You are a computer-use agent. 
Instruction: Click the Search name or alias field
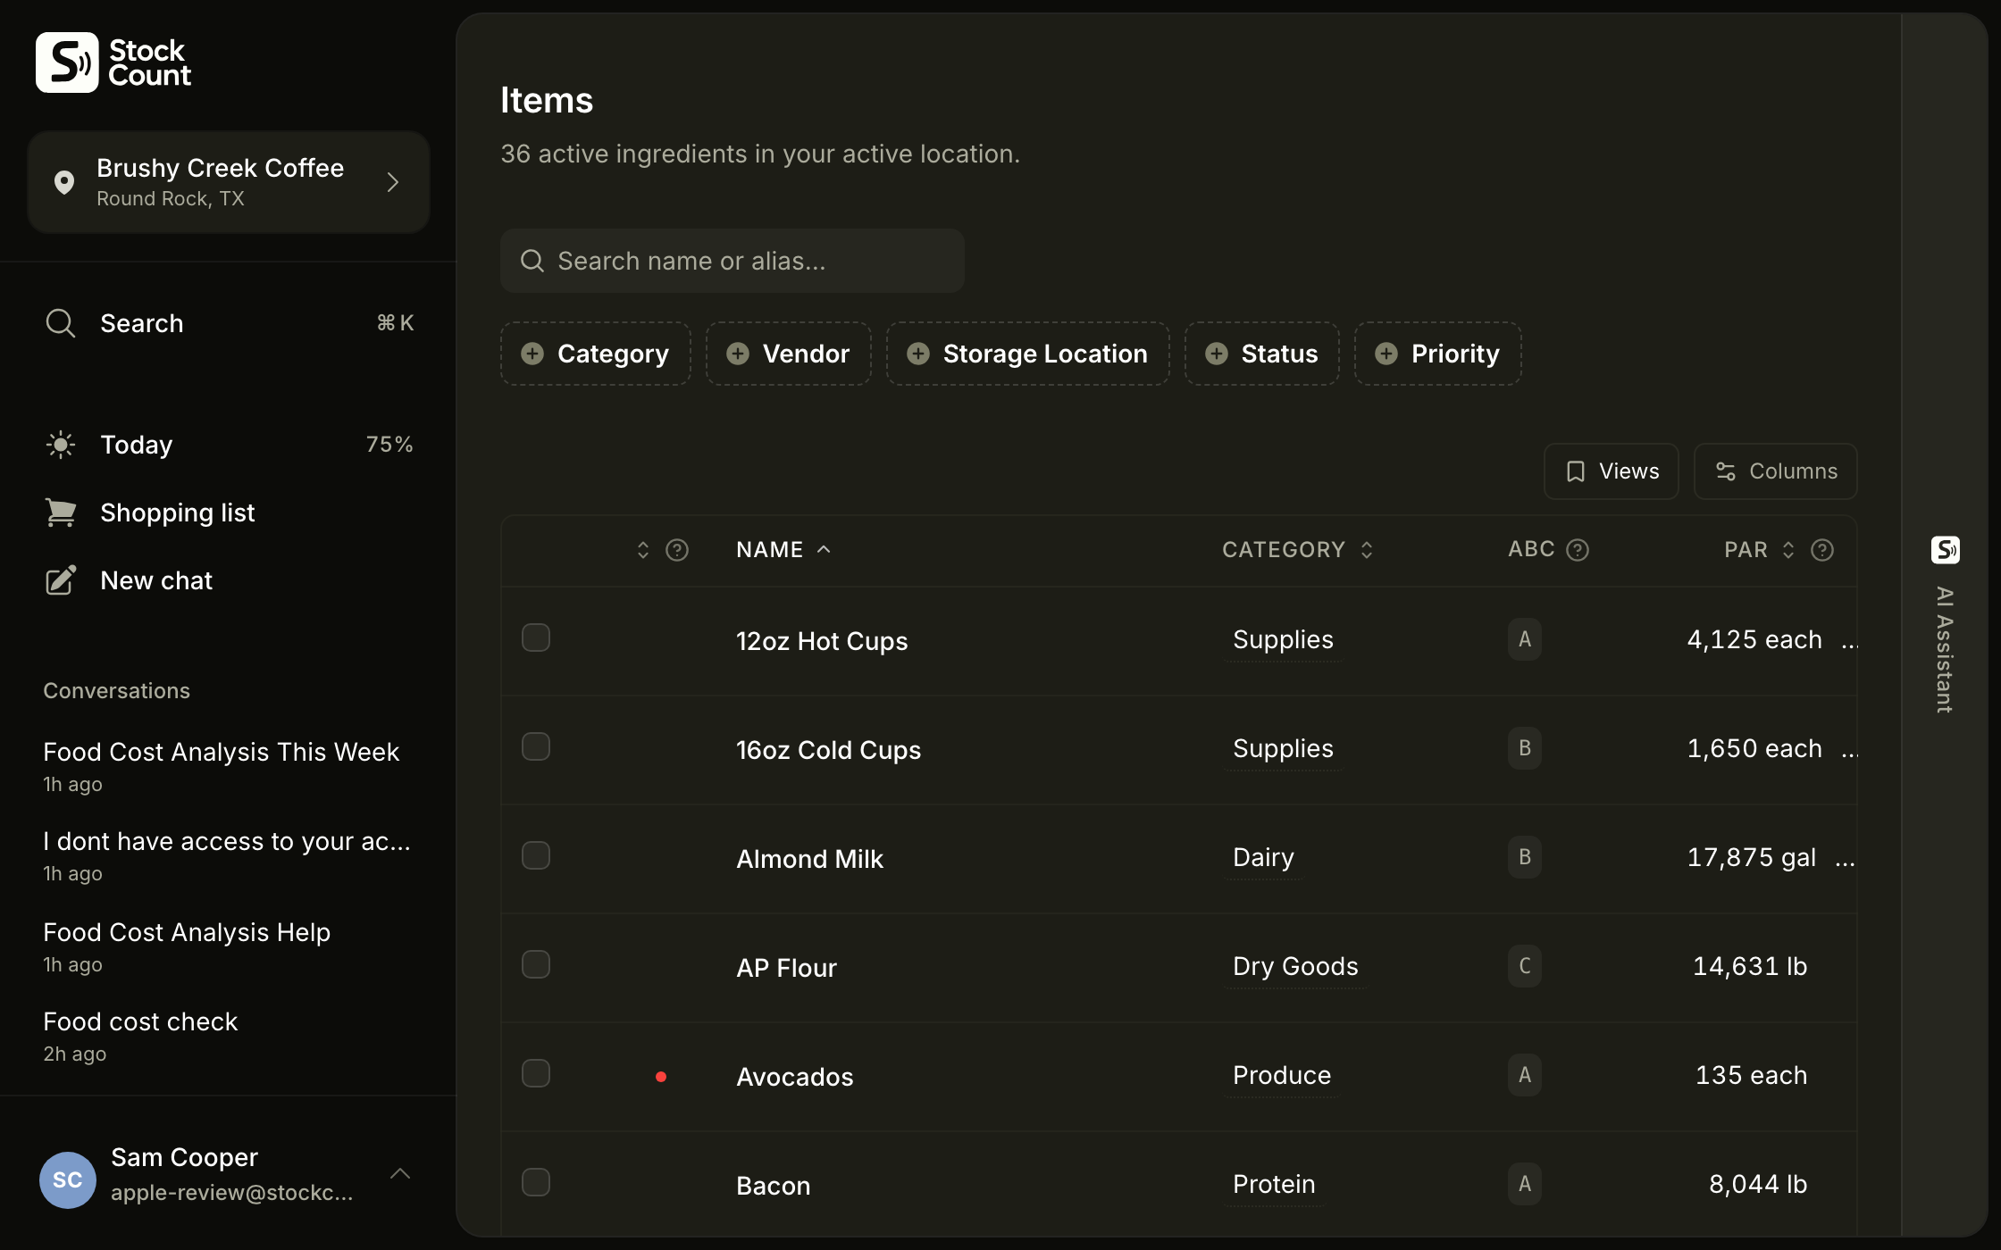pyautogui.click(x=733, y=261)
